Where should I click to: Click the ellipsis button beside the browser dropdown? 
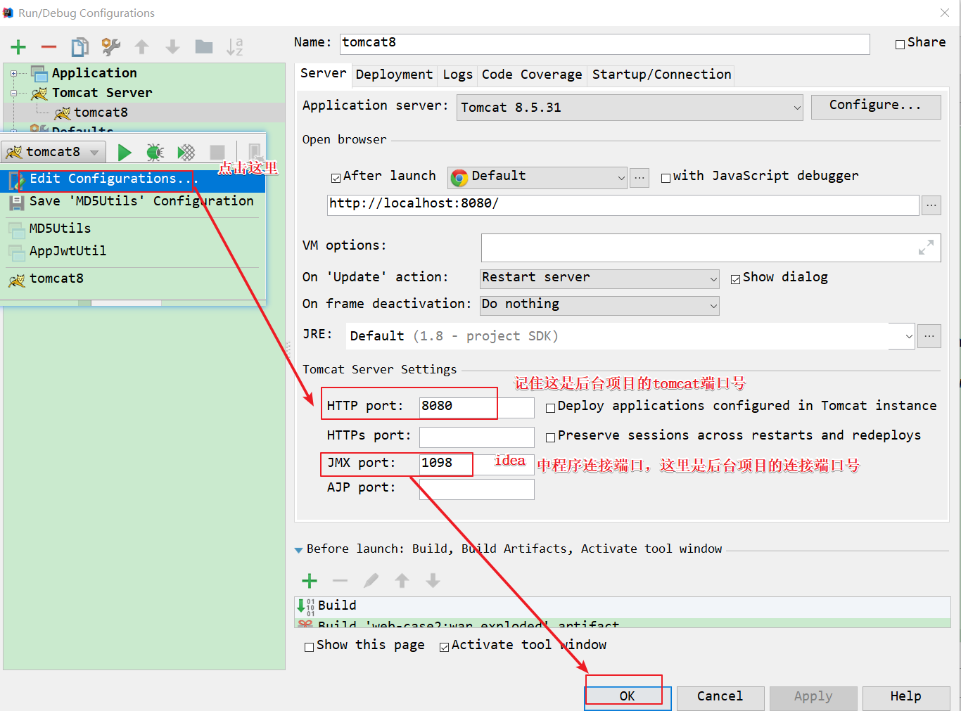[639, 177]
